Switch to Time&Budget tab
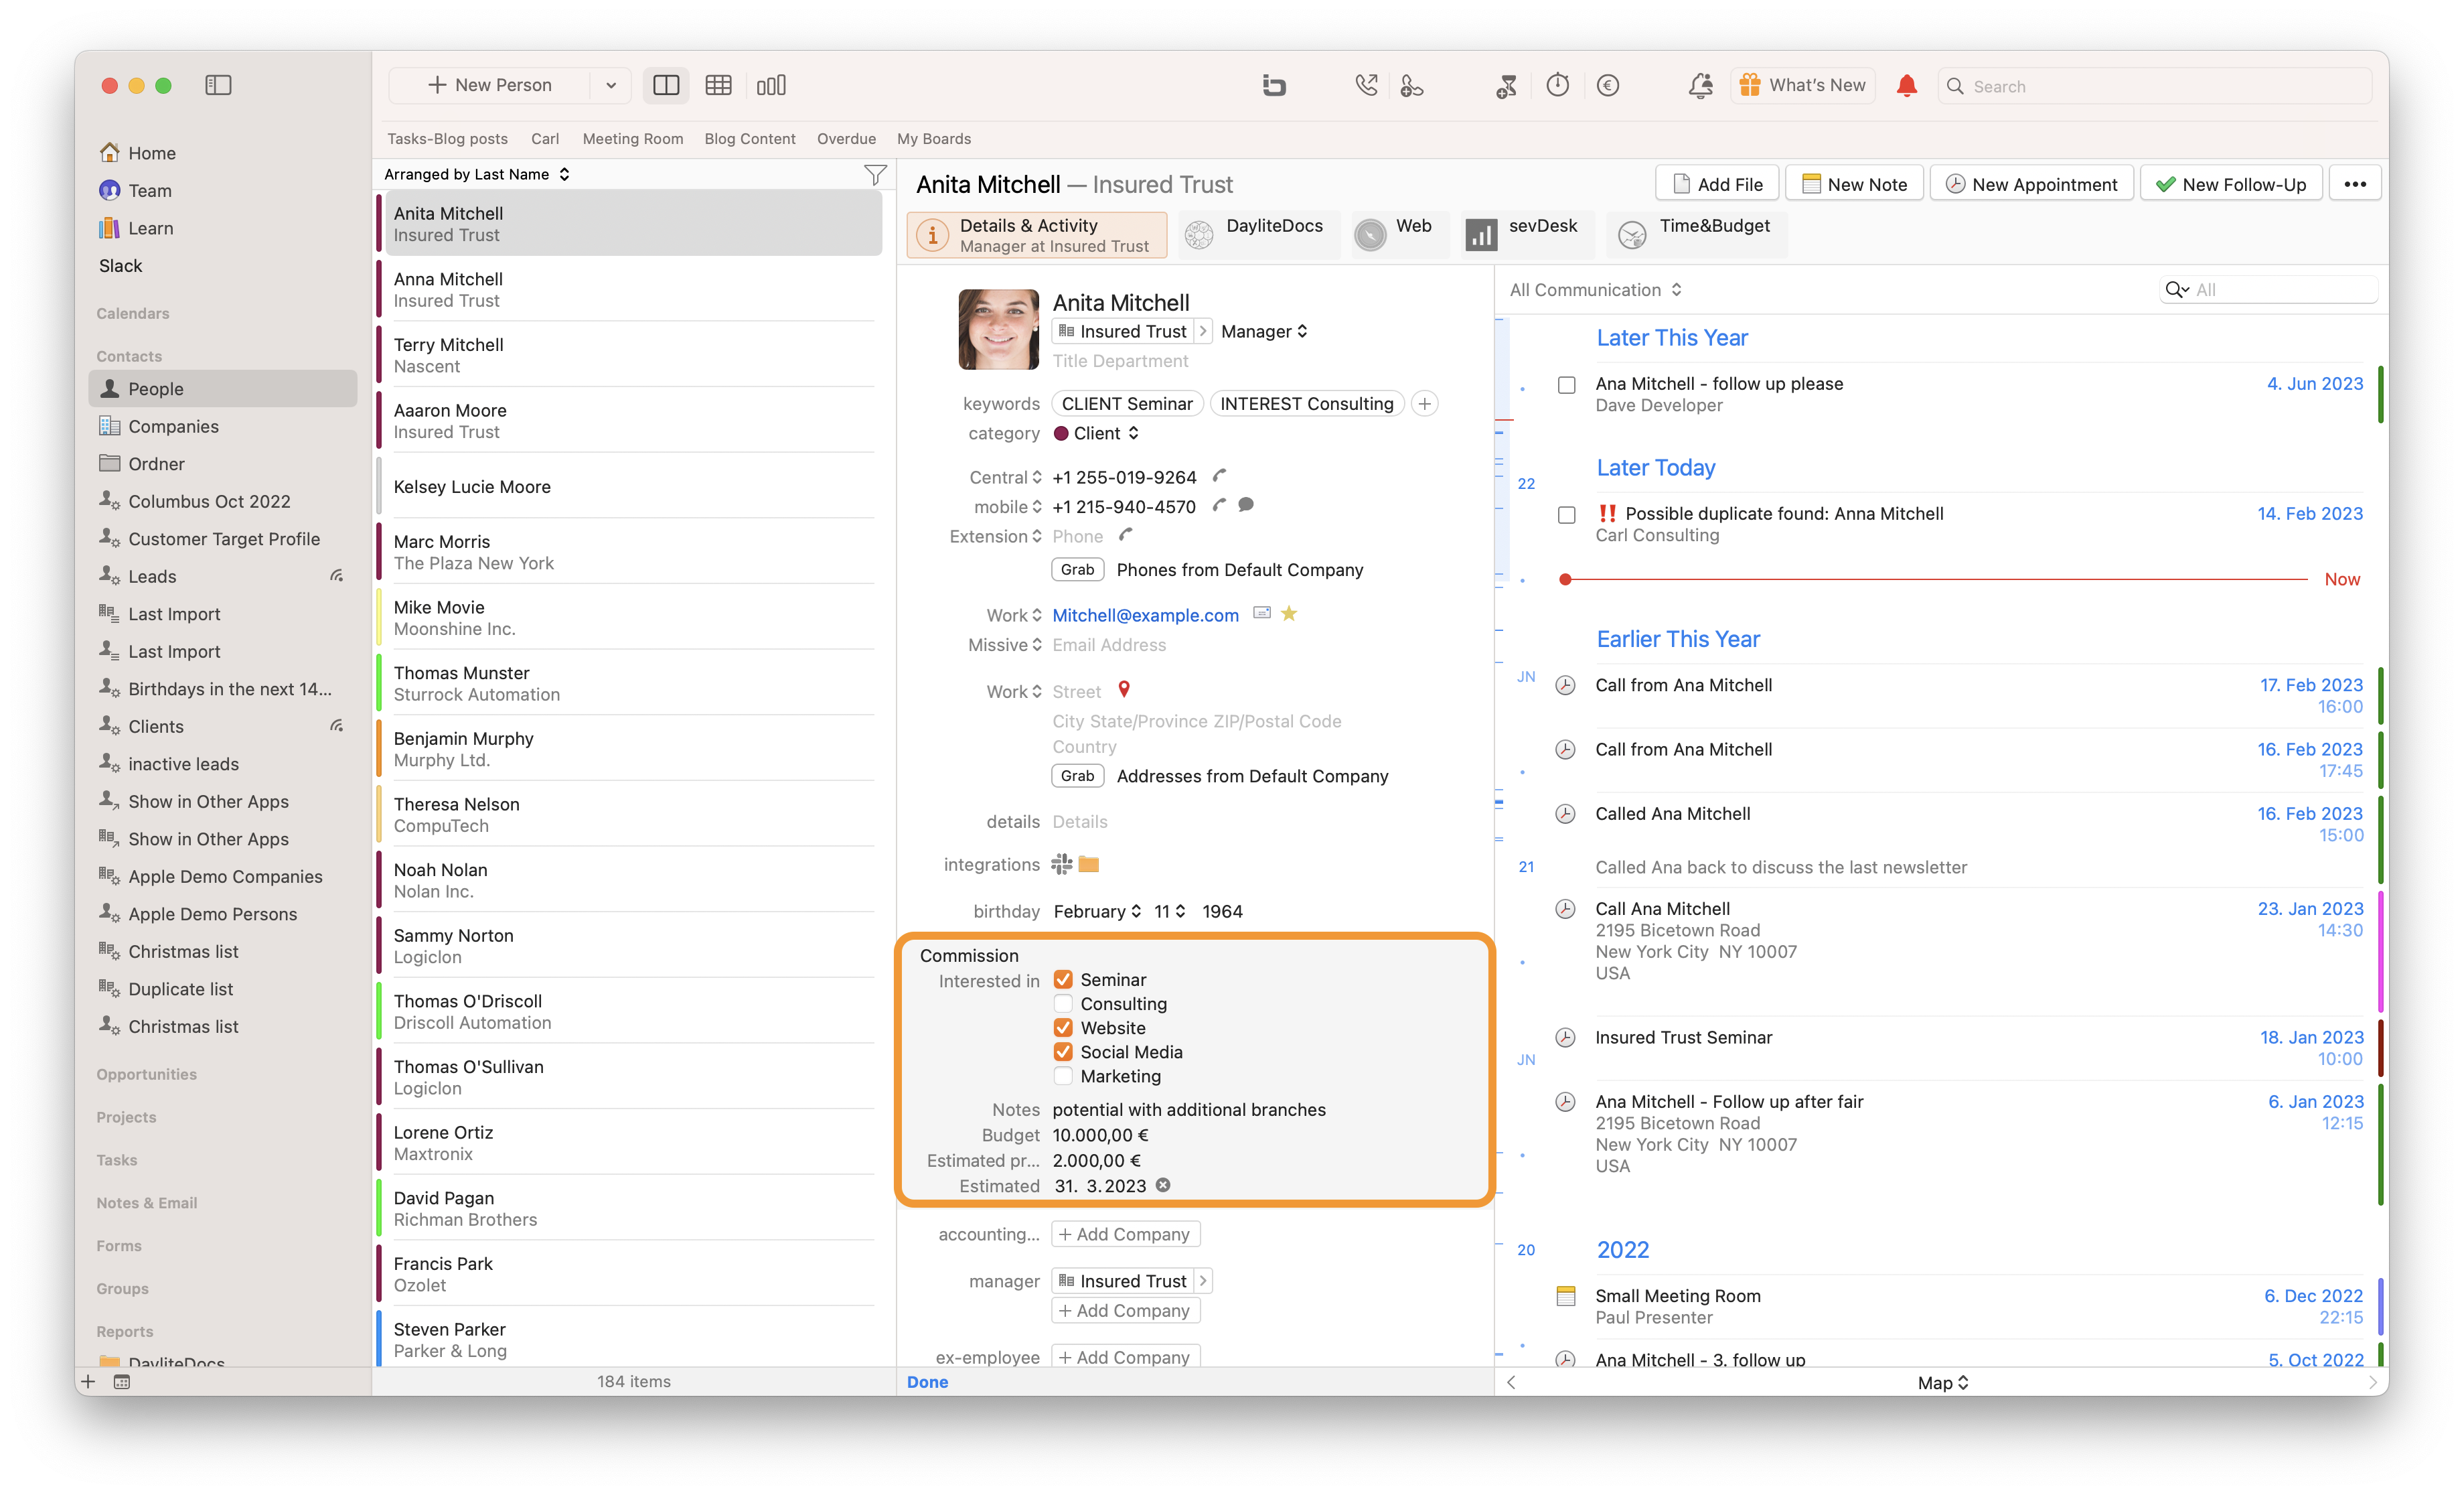Screen dimensions: 2464x1495 (x=1696, y=235)
